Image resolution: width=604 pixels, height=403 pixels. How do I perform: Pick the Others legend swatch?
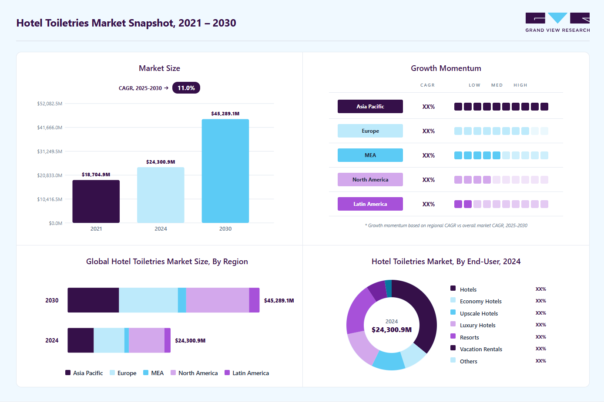(453, 360)
